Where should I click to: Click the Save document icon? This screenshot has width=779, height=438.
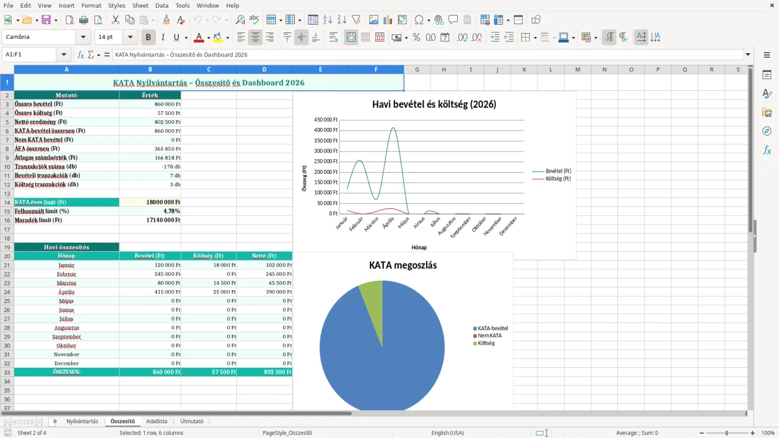point(46,20)
